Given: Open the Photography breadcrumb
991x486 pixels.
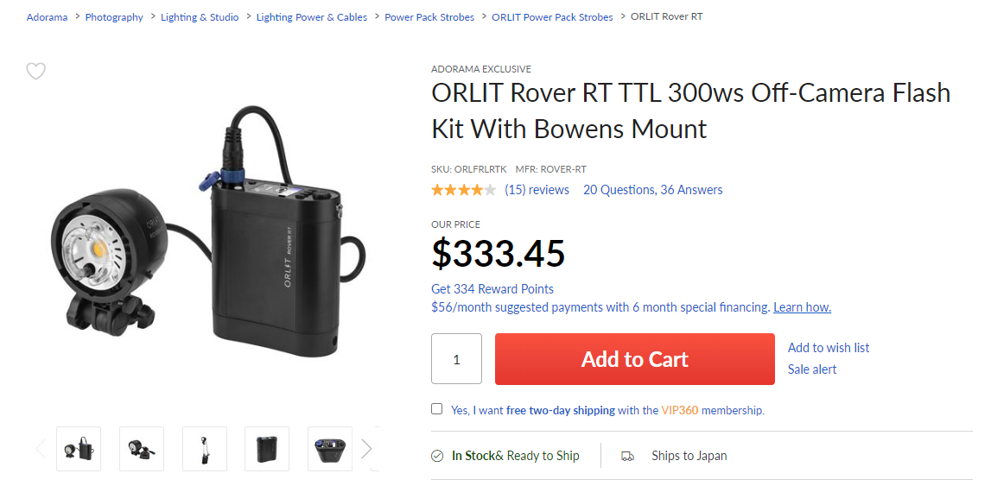Looking at the screenshot, I should [x=114, y=17].
